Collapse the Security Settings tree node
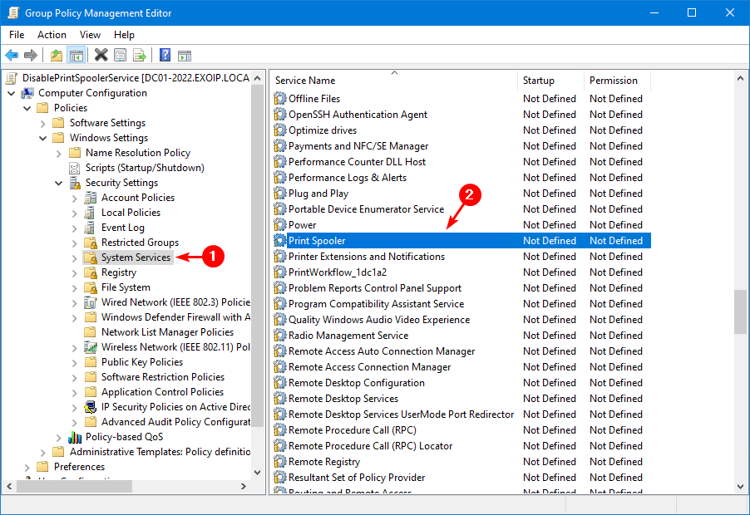Viewport: 750px width, 515px height. [x=59, y=183]
